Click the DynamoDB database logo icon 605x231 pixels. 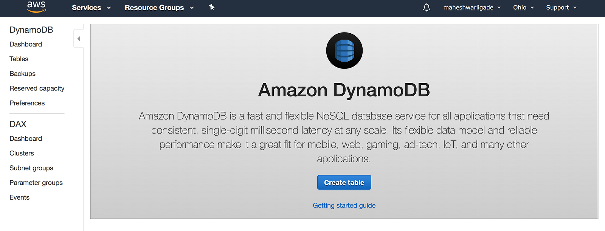coord(344,51)
